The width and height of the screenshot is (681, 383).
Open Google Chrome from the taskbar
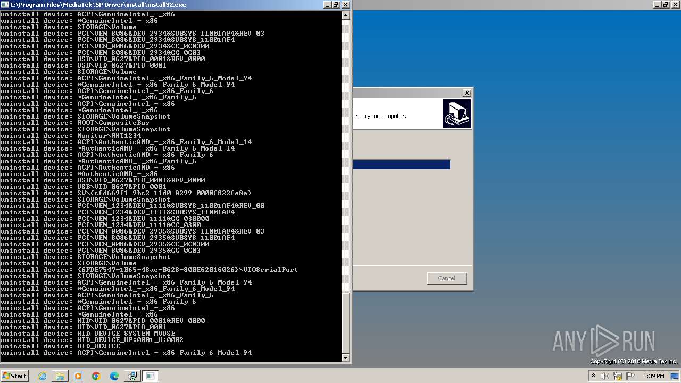click(96, 376)
